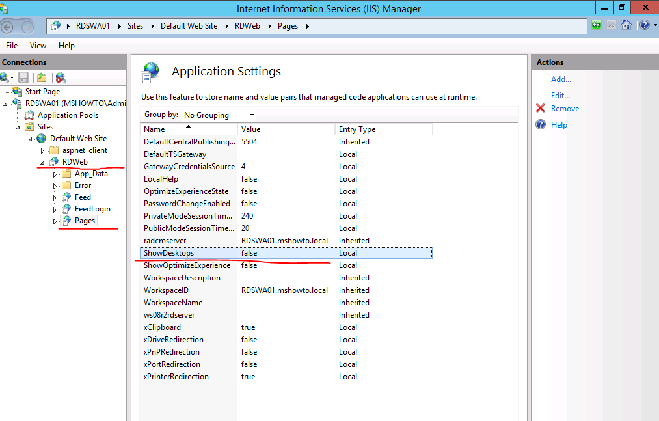Select FeedLogin in Connections tree
Viewport: 659px width, 421px height.
tap(92, 209)
